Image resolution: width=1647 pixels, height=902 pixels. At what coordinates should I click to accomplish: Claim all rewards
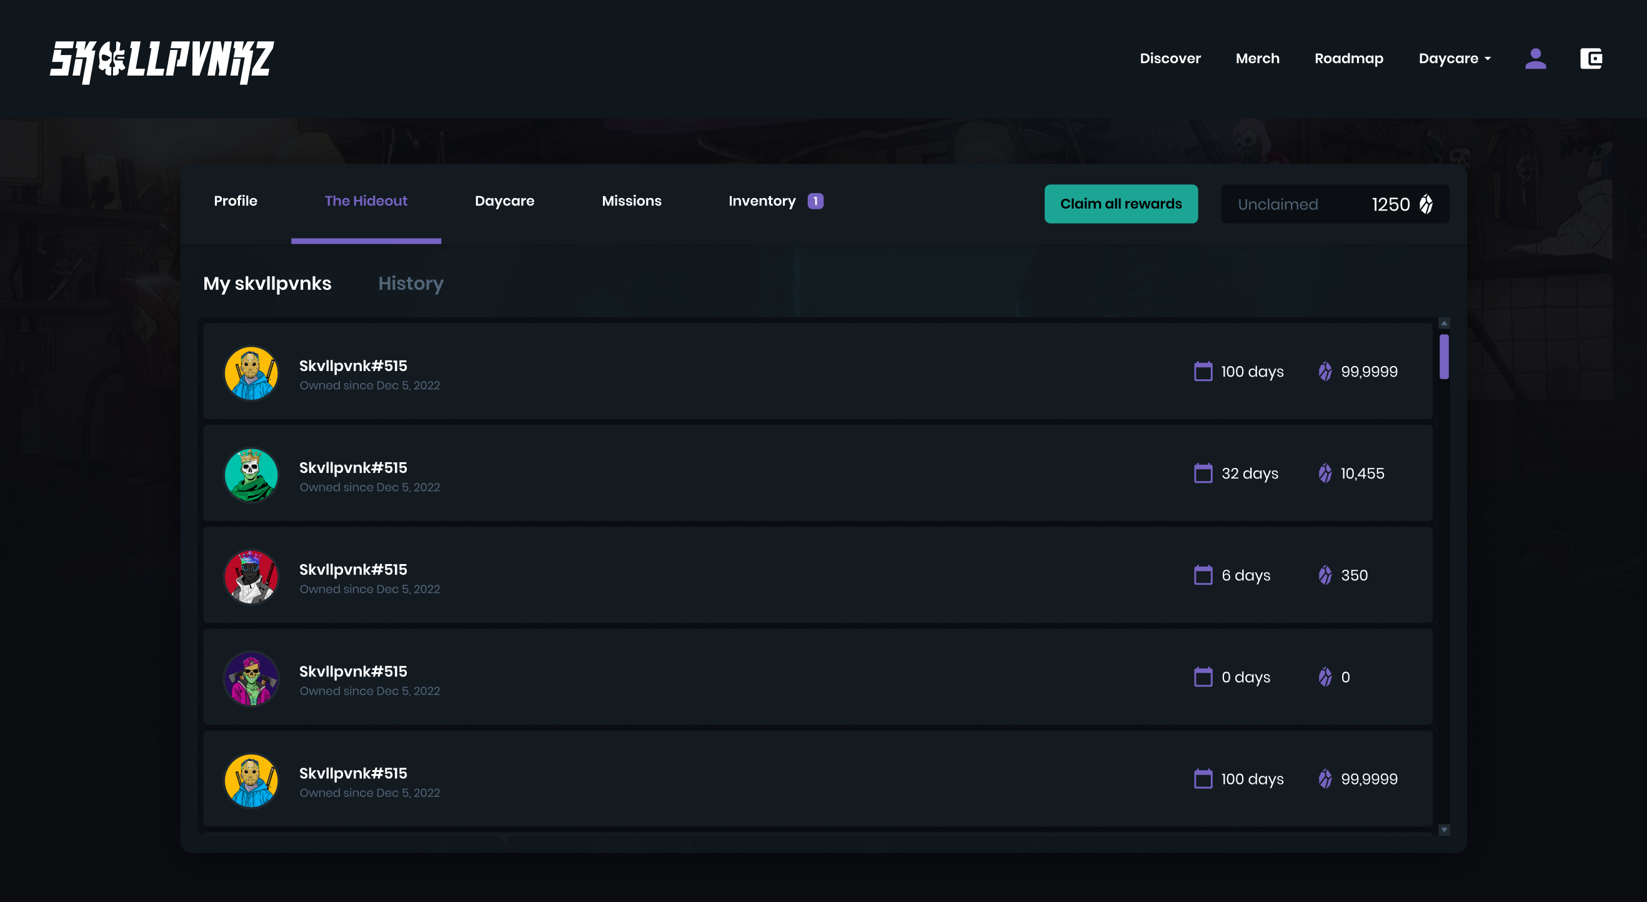pos(1121,204)
